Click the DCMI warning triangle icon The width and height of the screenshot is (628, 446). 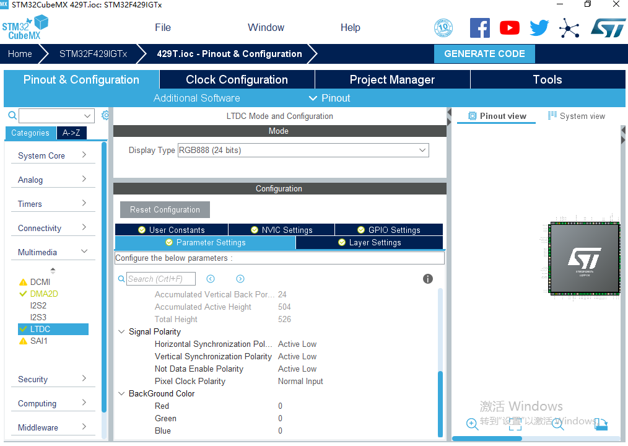(x=24, y=282)
